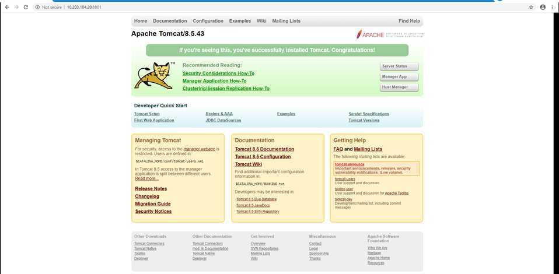Open Manager Application How-To link
The image size is (559, 274).
coord(214,81)
